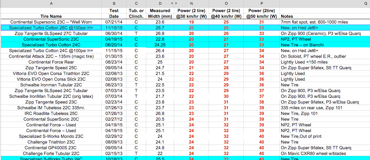370x160 pixels.
Task: Click the test date 06/30/14
Action: pos(114,33)
